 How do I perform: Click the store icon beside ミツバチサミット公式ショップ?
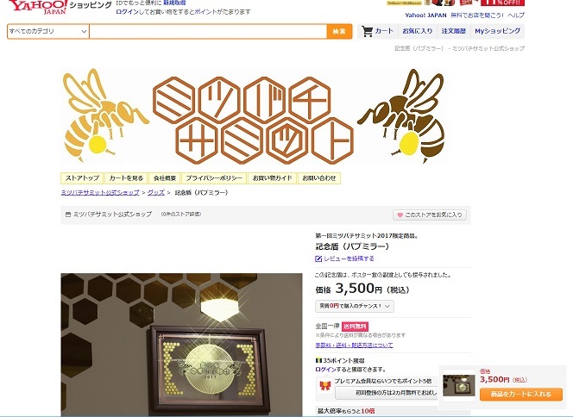(x=68, y=215)
